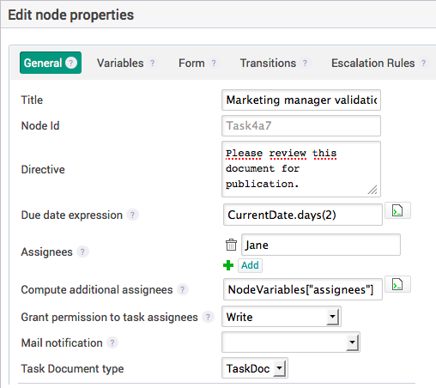This screenshot has width=436, height=388.
Task: Grab the Directive textarea resize handle
Action: (372, 190)
